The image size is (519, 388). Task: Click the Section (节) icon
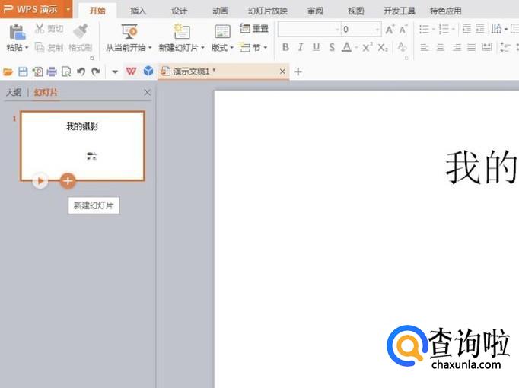(245, 48)
